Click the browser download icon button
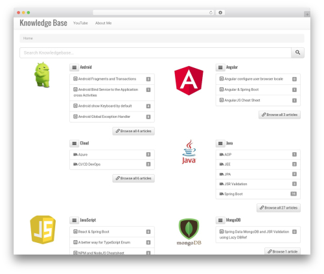Viewport: 324px width, 274px height. tap(220, 12)
